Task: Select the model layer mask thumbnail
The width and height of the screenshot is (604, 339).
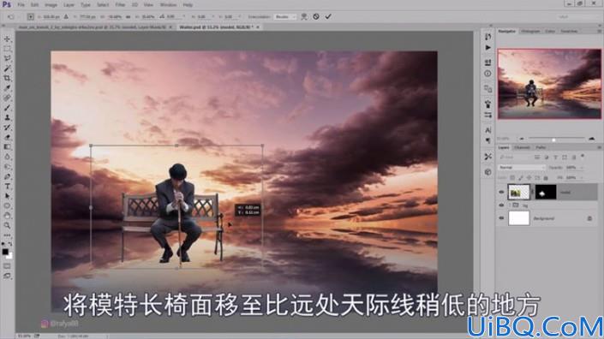Action: point(546,192)
